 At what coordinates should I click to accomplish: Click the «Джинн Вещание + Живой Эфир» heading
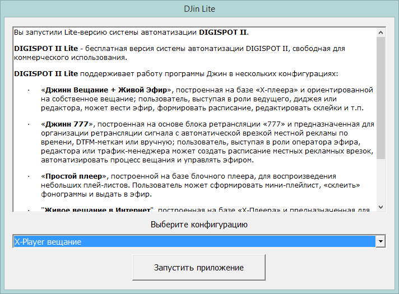(106, 90)
